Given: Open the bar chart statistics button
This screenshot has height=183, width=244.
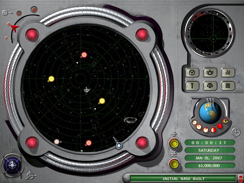Looking at the screenshot, I should point(228,72).
